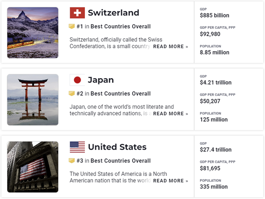Open the stock exchange flag photo

tap(33, 167)
